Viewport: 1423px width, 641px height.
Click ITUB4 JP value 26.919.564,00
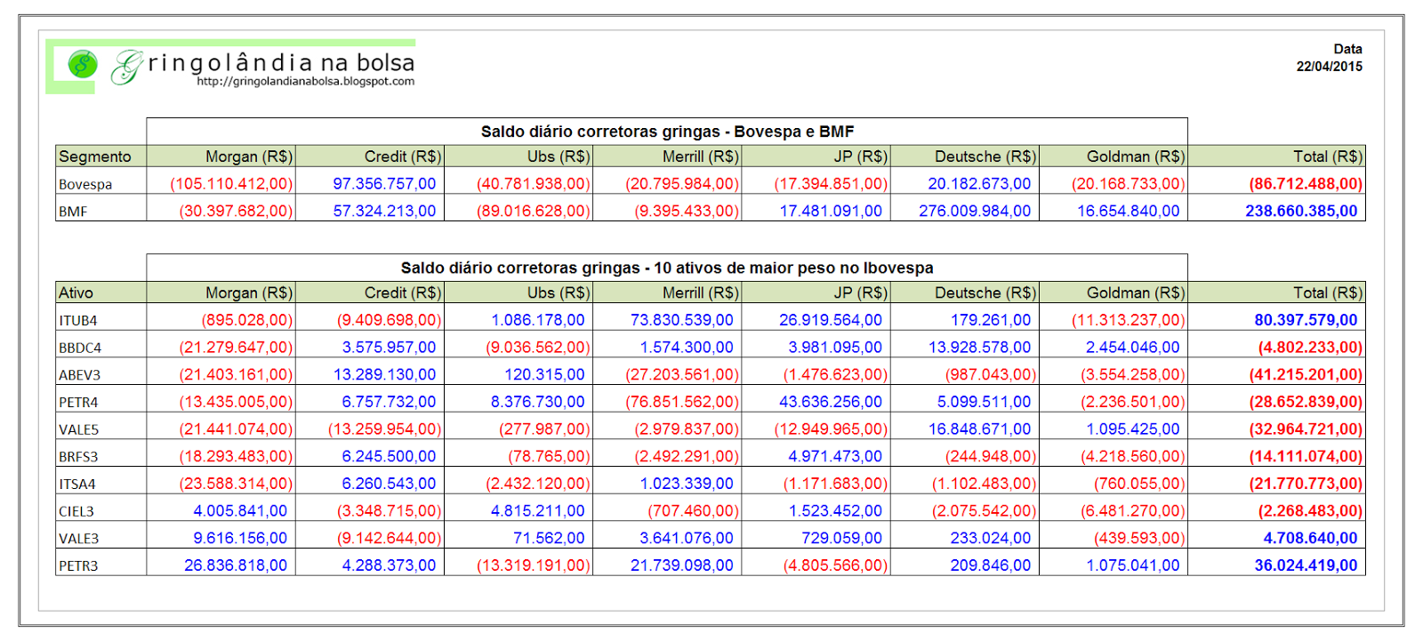tap(831, 320)
